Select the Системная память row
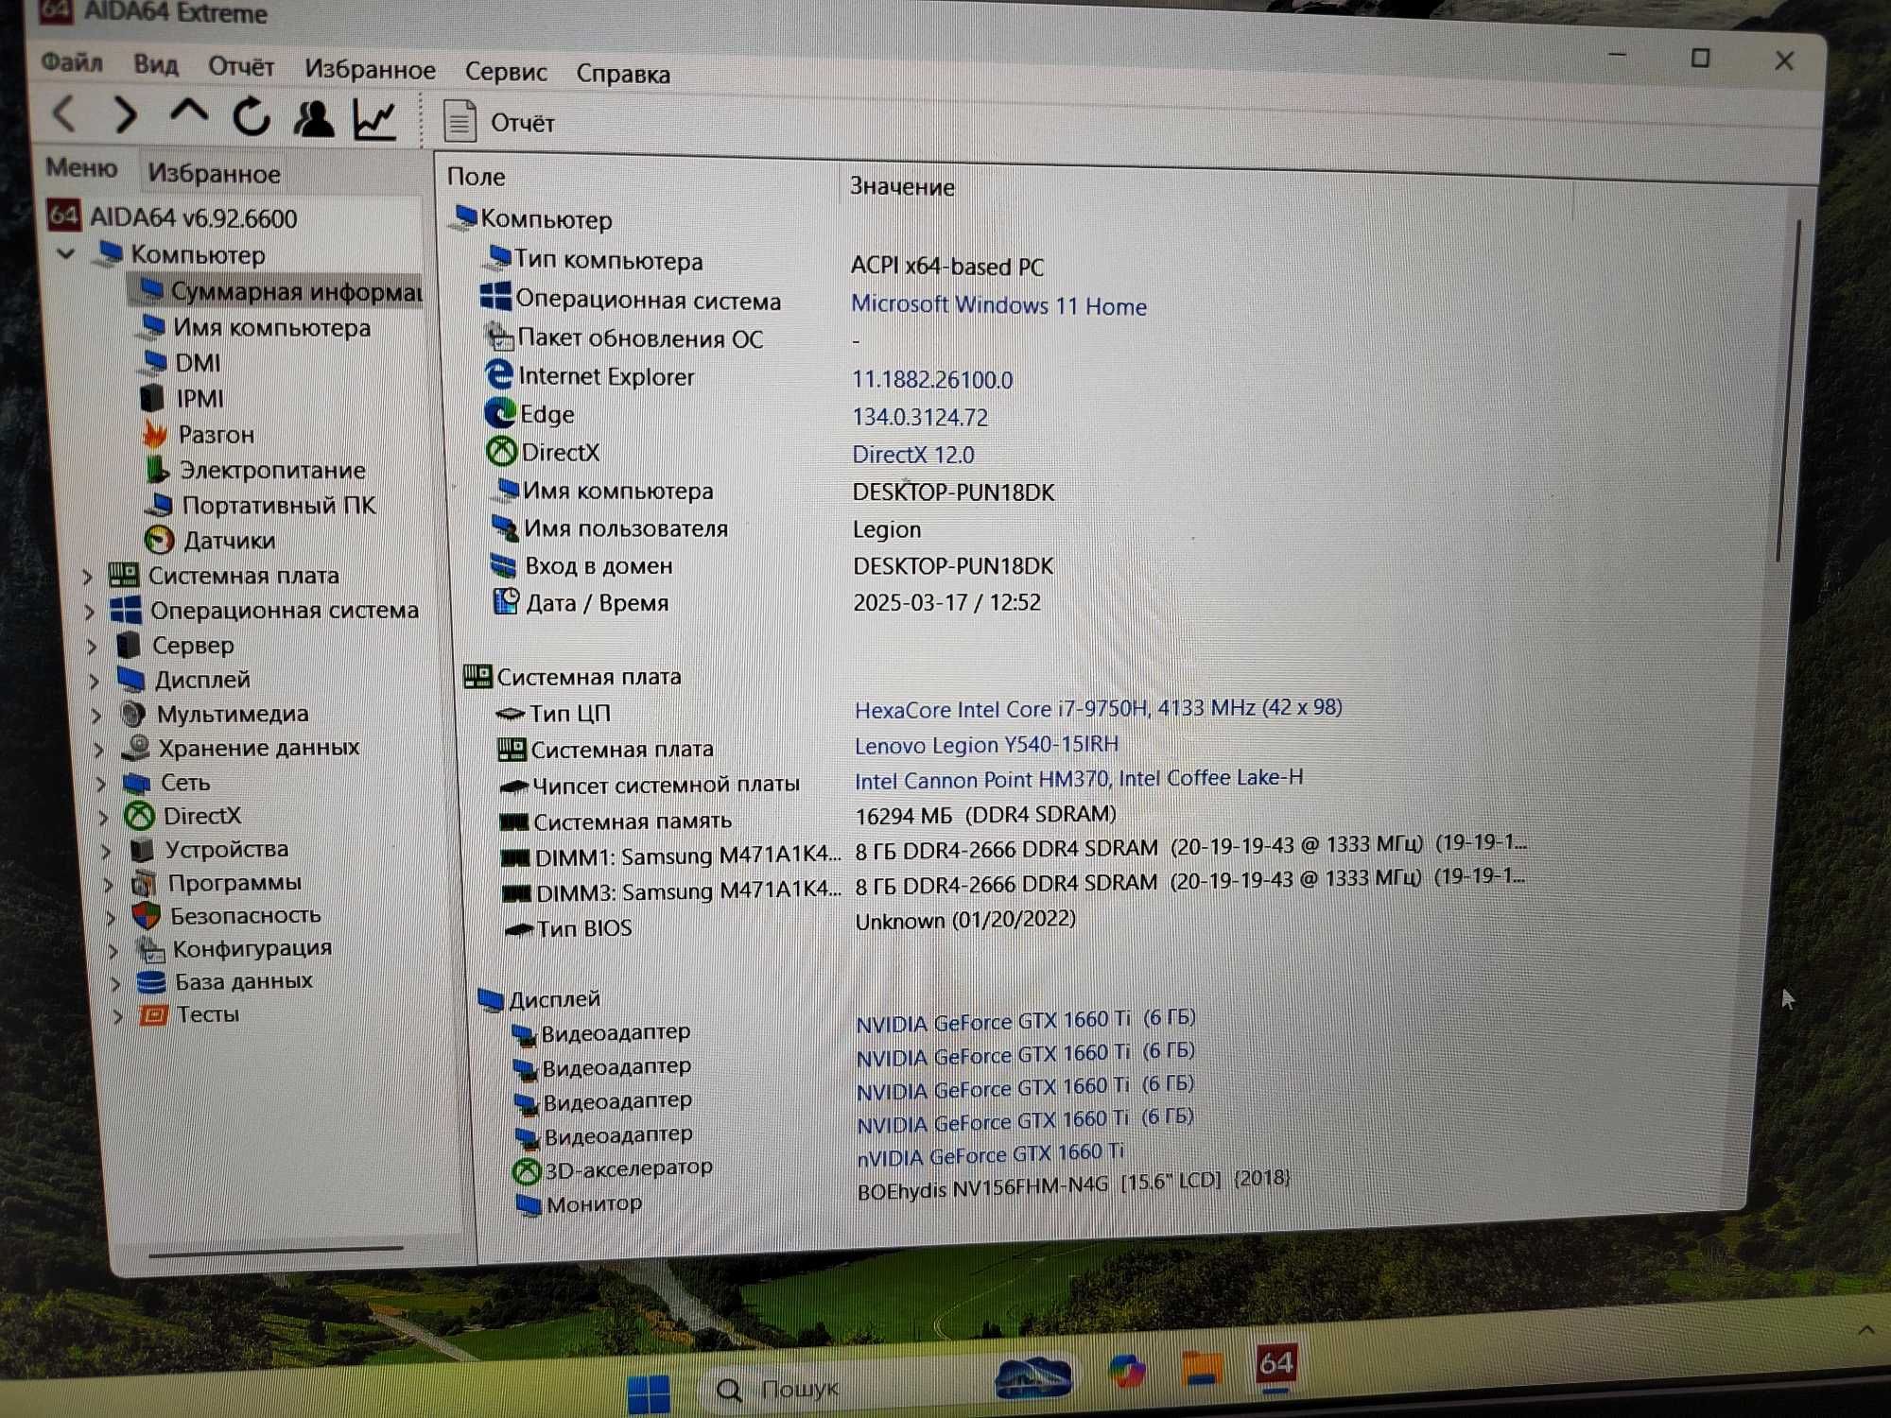Image resolution: width=1891 pixels, height=1418 pixels. (x=807, y=819)
